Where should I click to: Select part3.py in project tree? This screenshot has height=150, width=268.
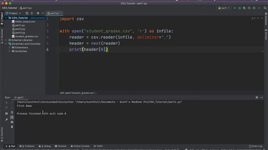point(18,32)
